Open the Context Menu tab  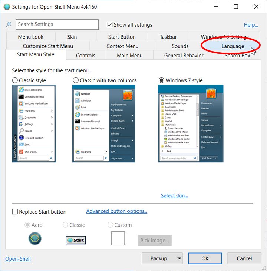tap(122, 46)
